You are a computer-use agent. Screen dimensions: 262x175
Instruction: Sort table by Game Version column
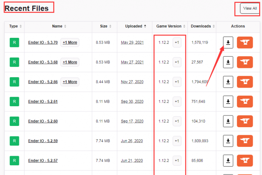coord(171,26)
